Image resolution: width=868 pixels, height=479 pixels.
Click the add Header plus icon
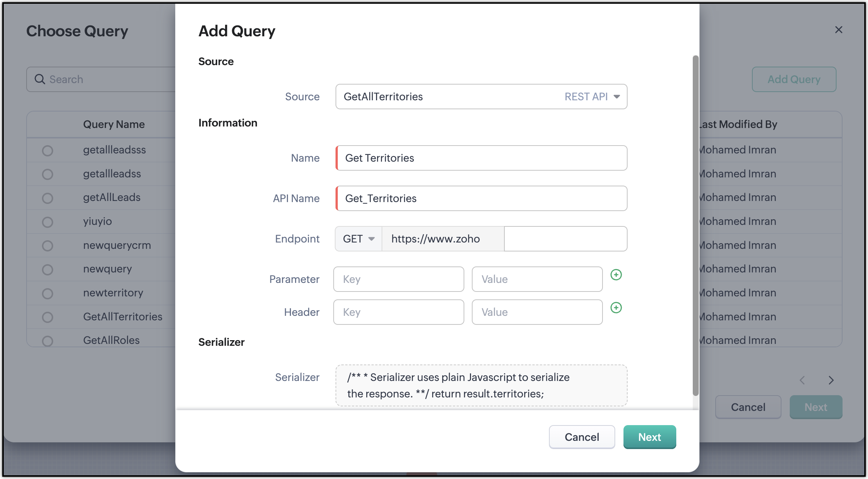click(x=616, y=308)
